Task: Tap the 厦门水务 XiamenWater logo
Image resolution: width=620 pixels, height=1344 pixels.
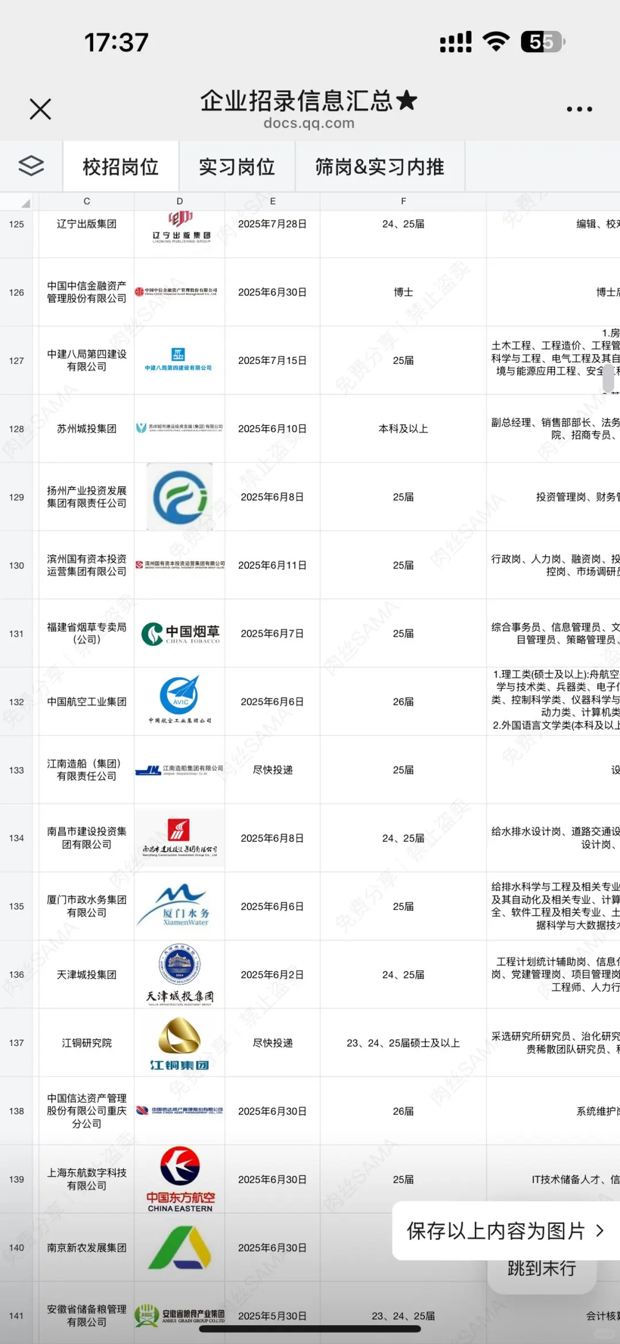Action: pyautogui.click(x=172, y=905)
